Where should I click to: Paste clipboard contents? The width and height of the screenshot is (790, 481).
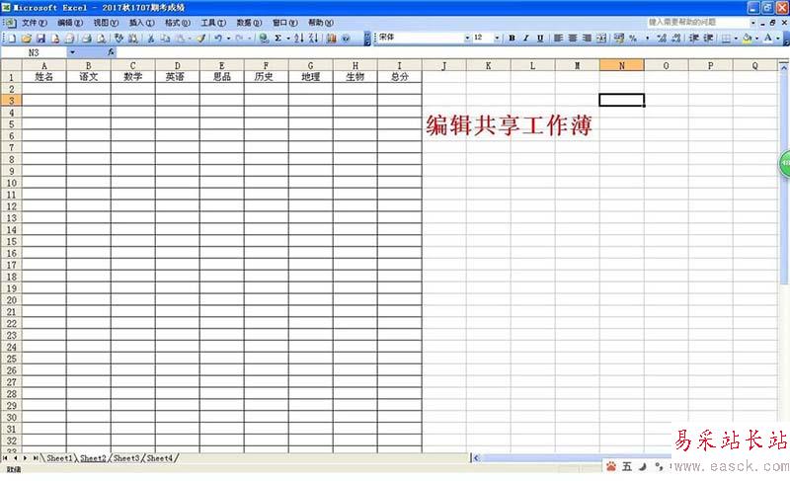point(180,38)
